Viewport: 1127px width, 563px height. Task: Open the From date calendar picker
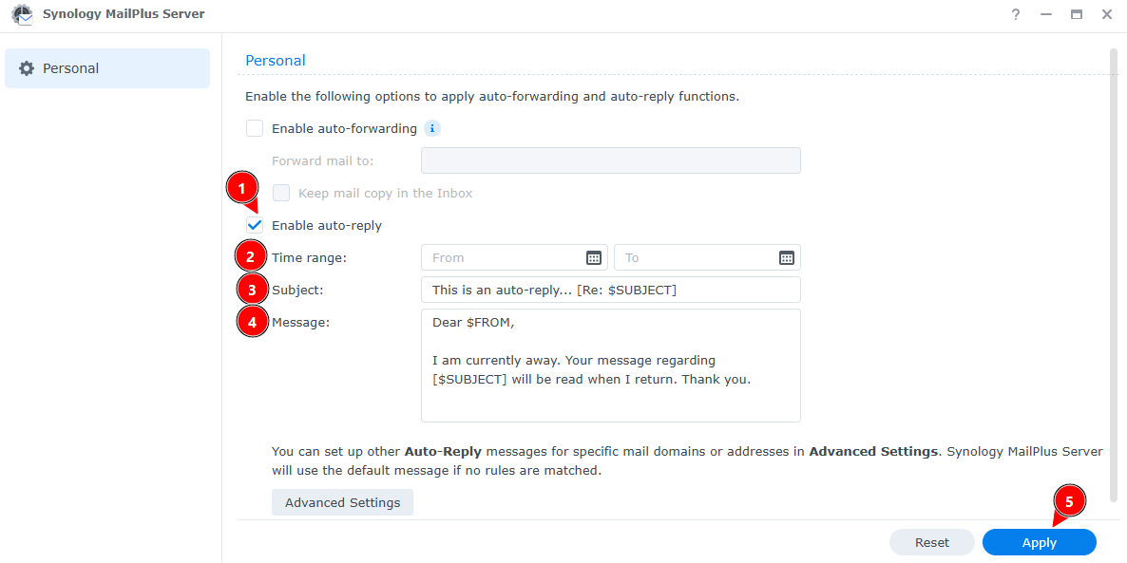coord(594,257)
